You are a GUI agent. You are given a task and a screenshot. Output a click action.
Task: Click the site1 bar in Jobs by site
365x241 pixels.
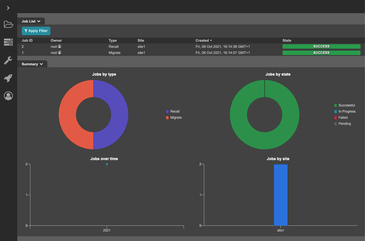click(x=281, y=195)
